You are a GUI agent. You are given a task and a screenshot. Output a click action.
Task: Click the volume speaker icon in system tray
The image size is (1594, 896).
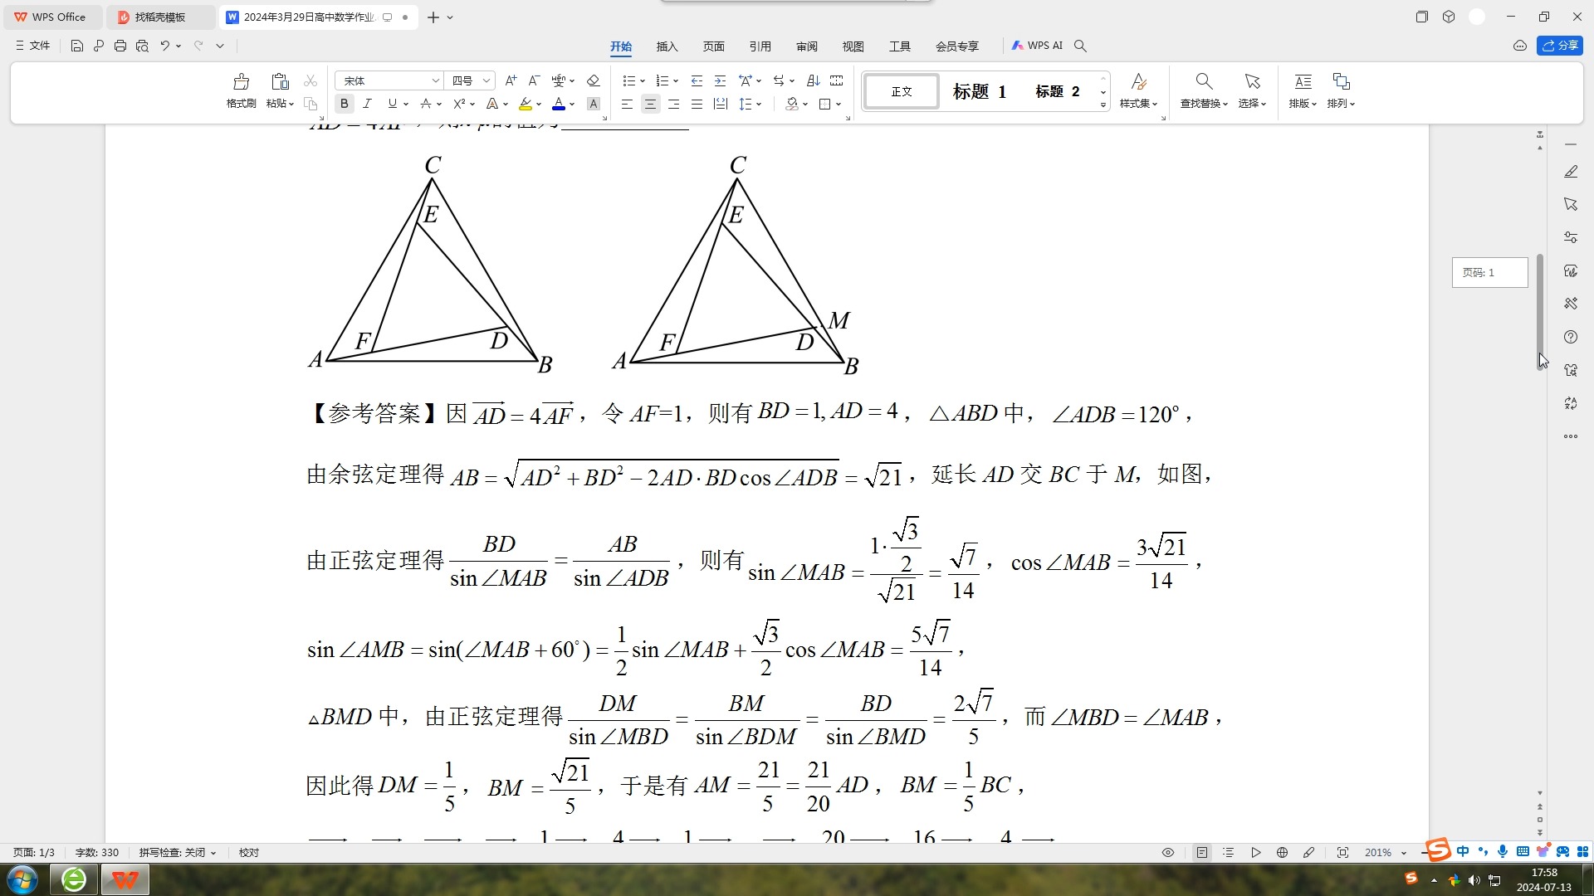(1474, 880)
